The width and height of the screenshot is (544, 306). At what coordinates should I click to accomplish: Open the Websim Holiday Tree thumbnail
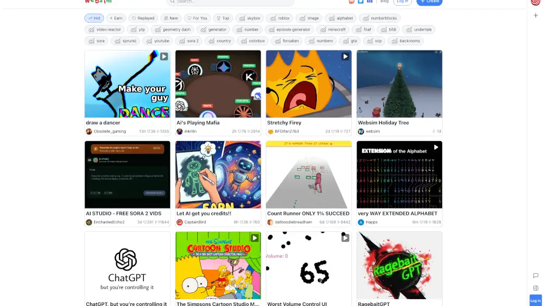(x=399, y=84)
